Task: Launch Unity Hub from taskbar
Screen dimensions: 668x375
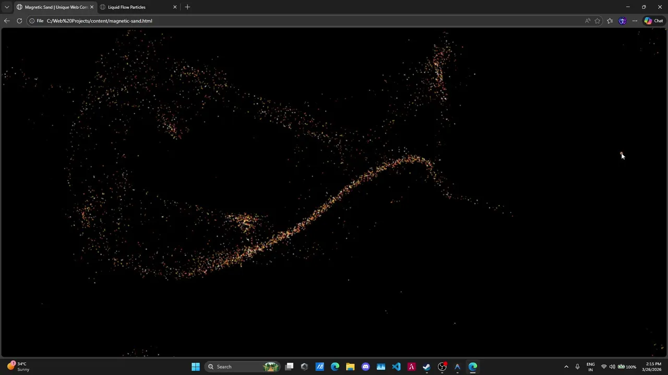Action: [304, 367]
